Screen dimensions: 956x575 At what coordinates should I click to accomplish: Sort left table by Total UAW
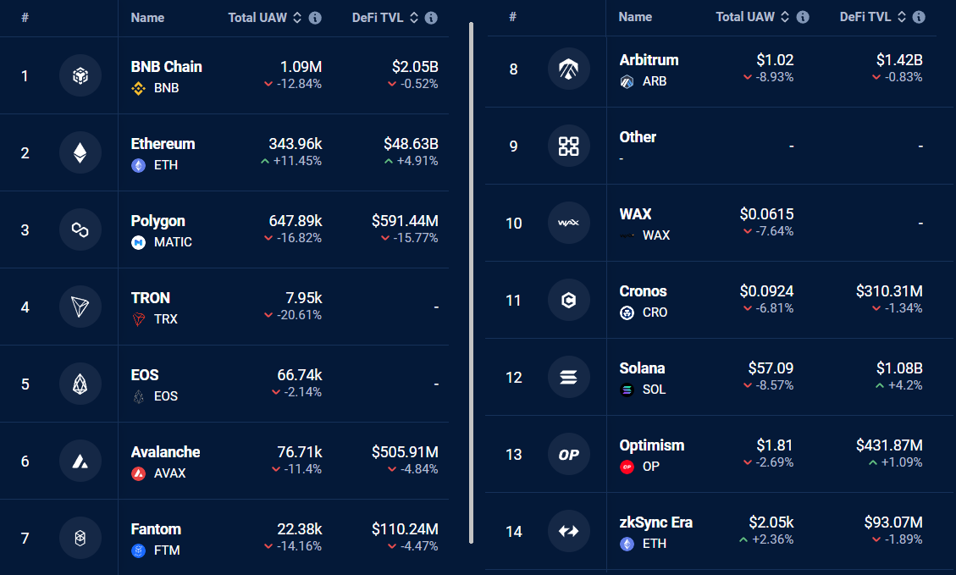(297, 18)
